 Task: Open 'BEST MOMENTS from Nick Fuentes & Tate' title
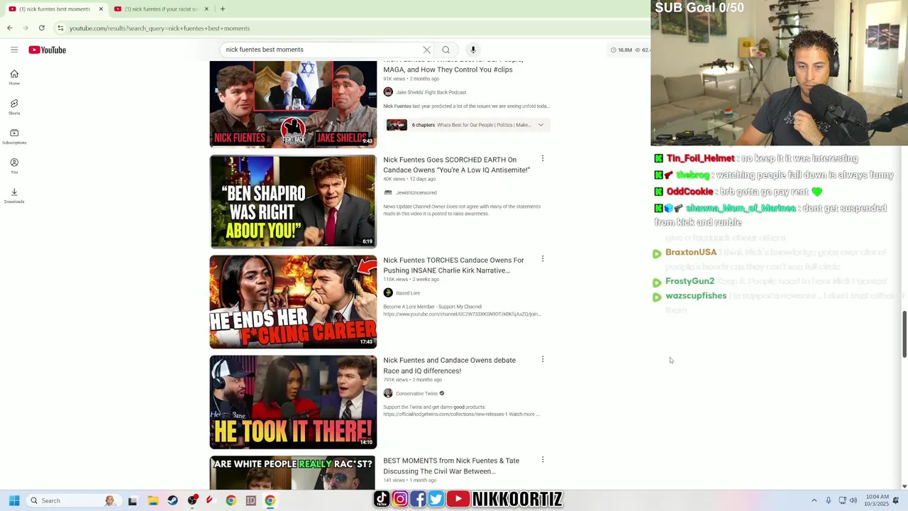[x=451, y=466]
